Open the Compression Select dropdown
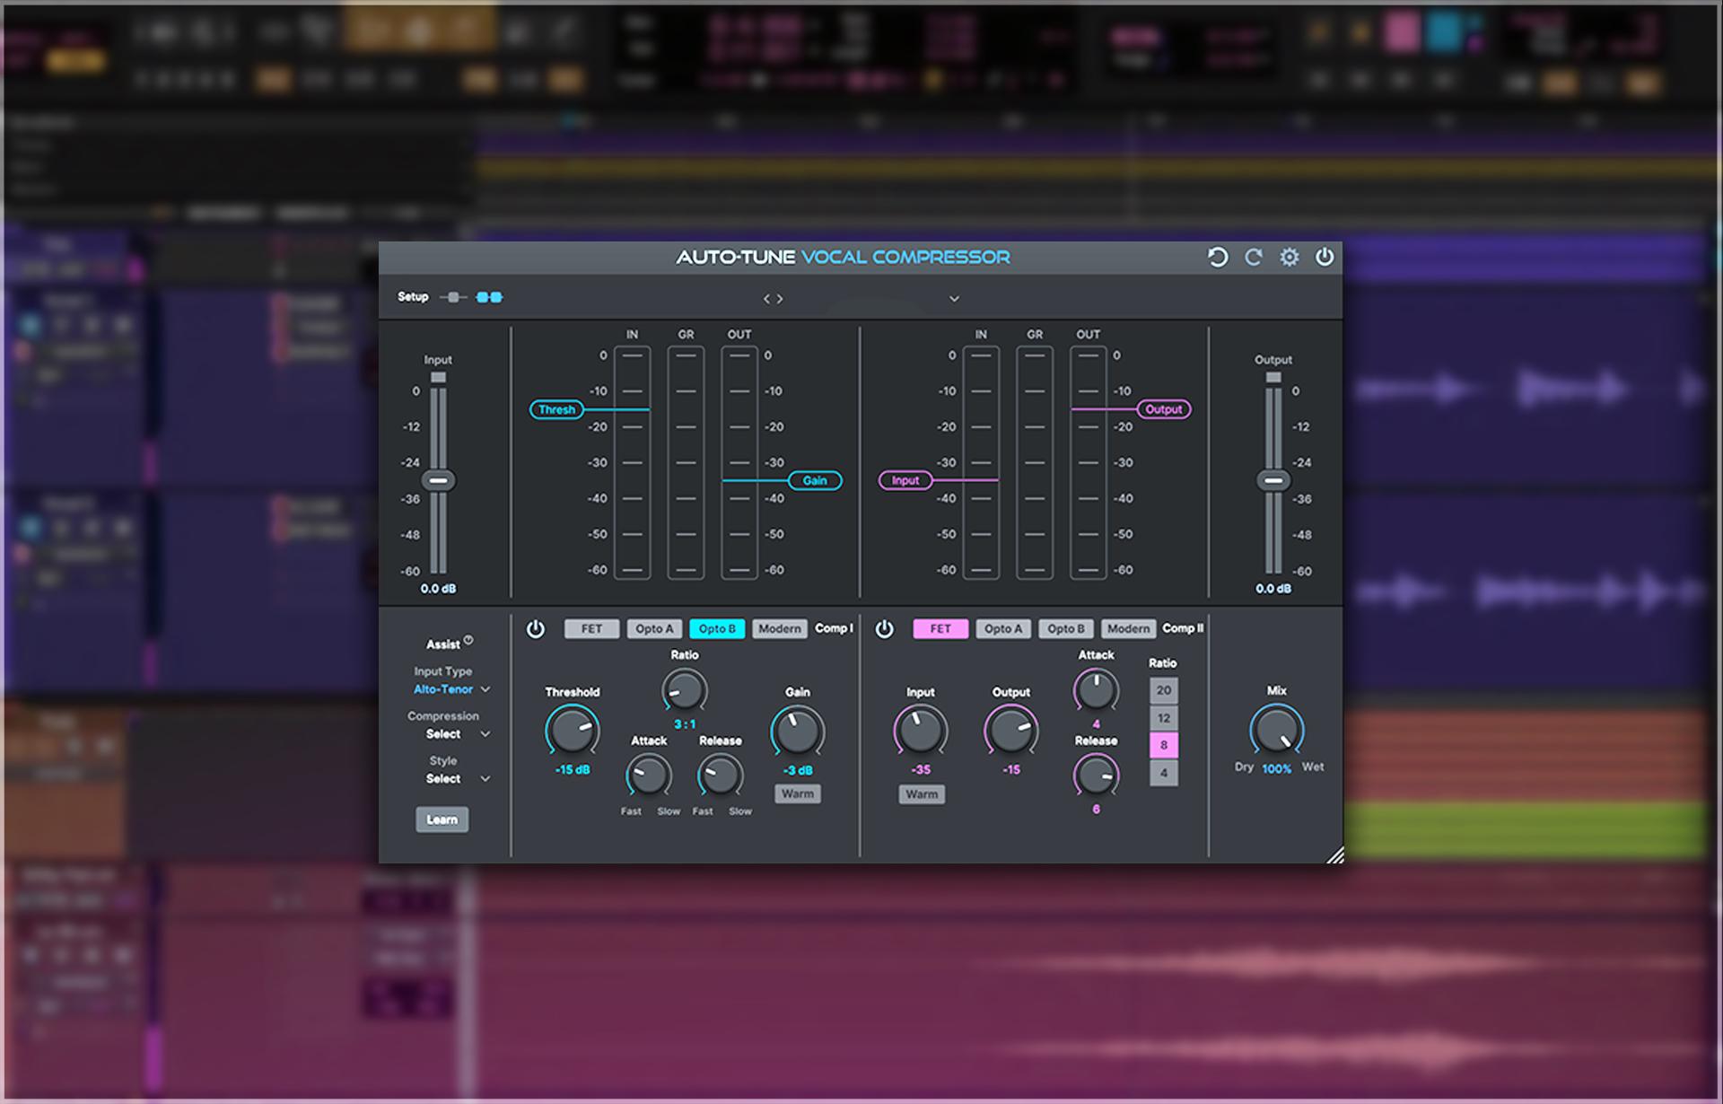1723x1104 pixels. pyautogui.click(x=458, y=734)
